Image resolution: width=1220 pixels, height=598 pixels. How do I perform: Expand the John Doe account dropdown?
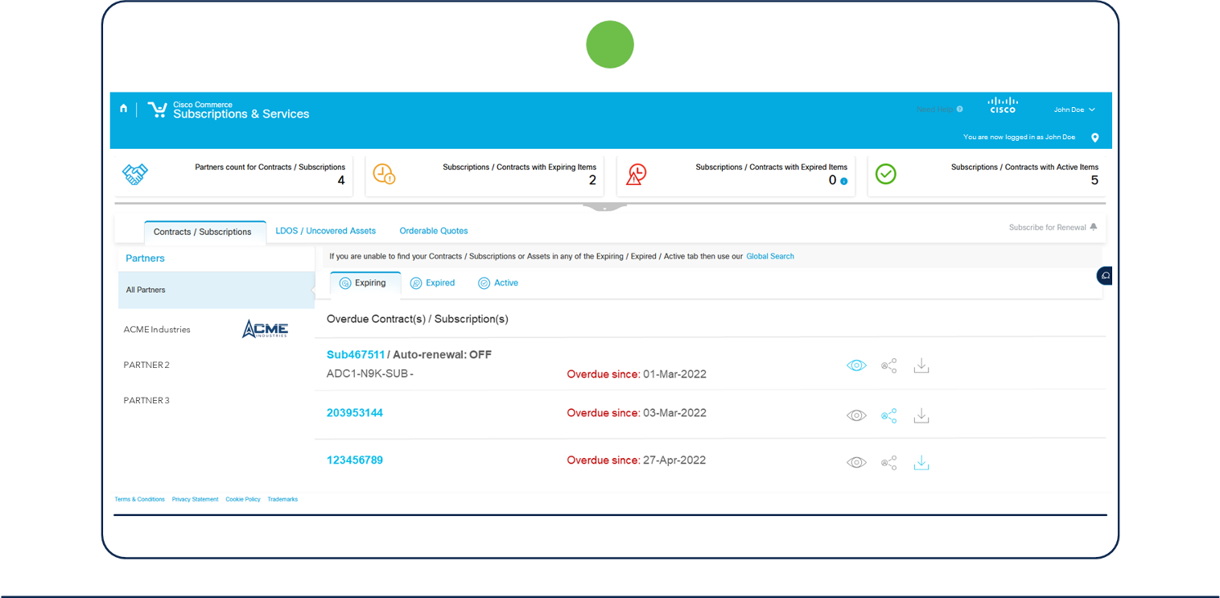1074,109
